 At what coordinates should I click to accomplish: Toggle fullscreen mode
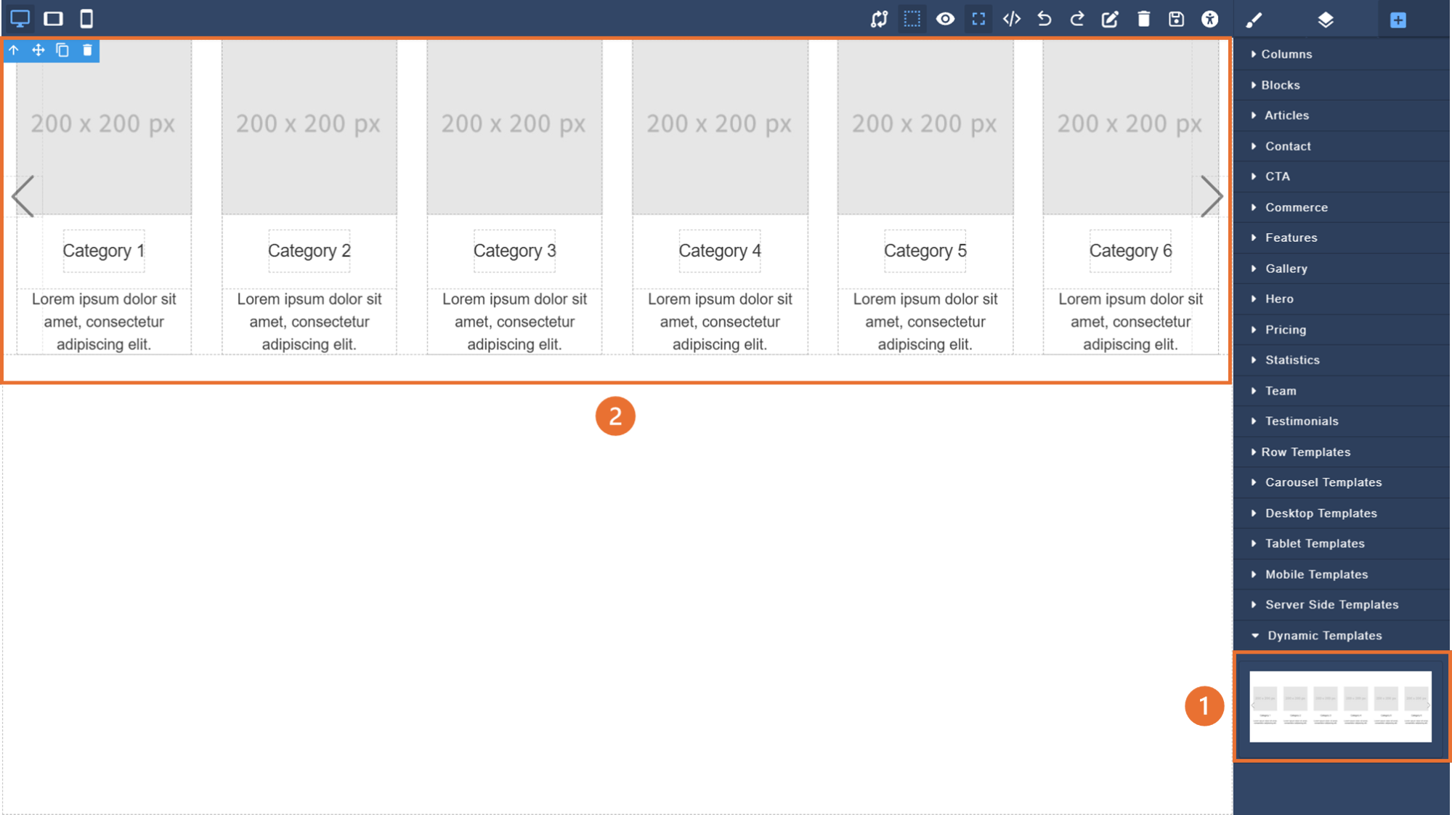click(978, 19)
